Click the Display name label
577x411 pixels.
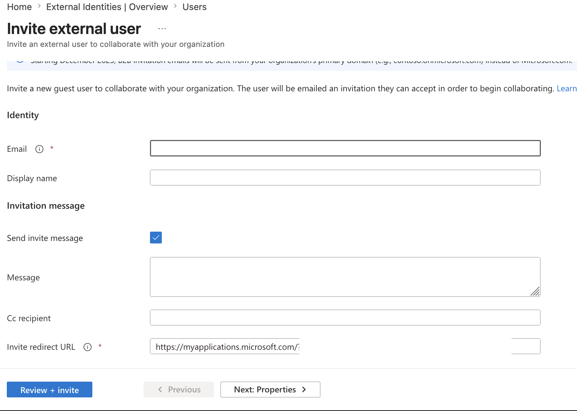(x=32, y=178)
